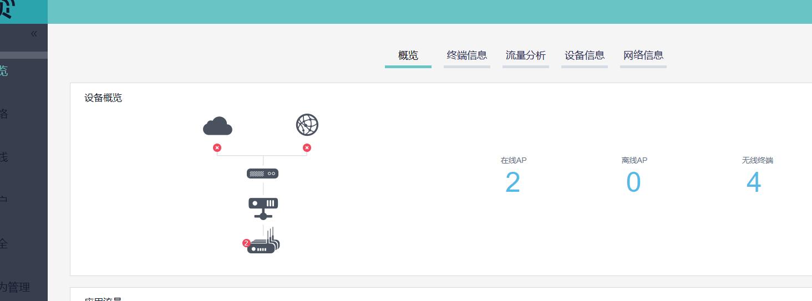Click the cloud icon in the topology

point(217,126)
